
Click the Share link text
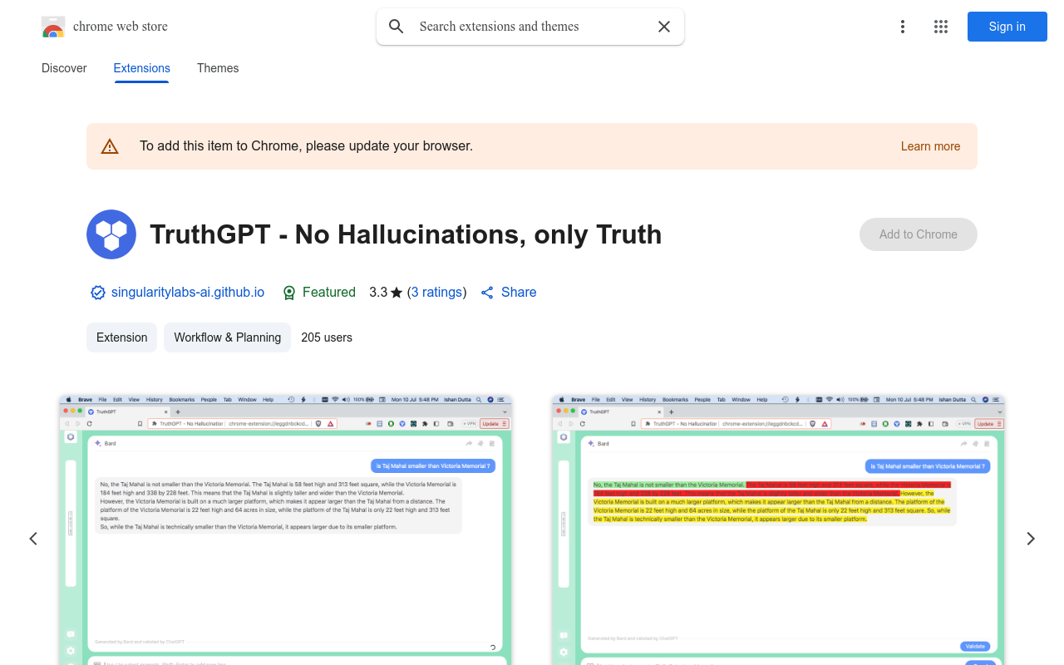(519, 293)
